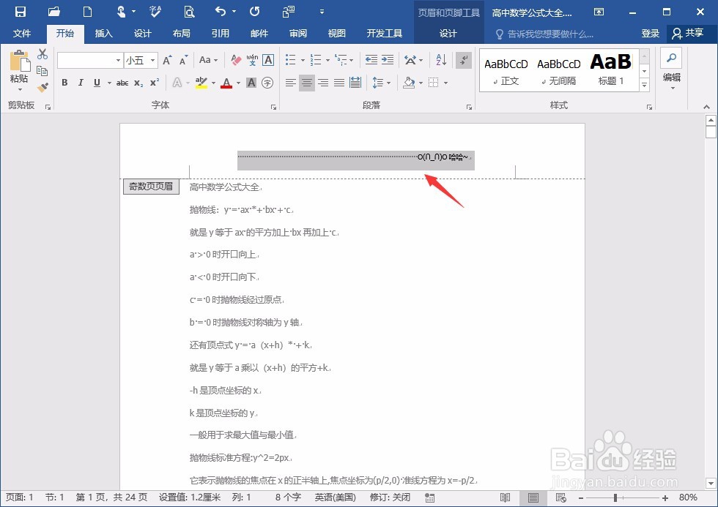
Task: Click the 共享 share button
Action: (688, 33)
